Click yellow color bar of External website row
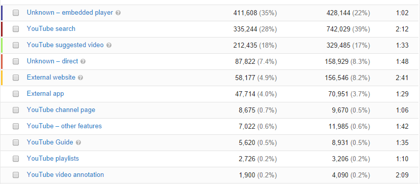The width and height of the screenshot is (420, 184). click(x=2, y=78)
